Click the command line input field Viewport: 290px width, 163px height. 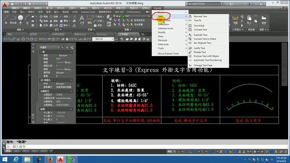tap(146, 147)
